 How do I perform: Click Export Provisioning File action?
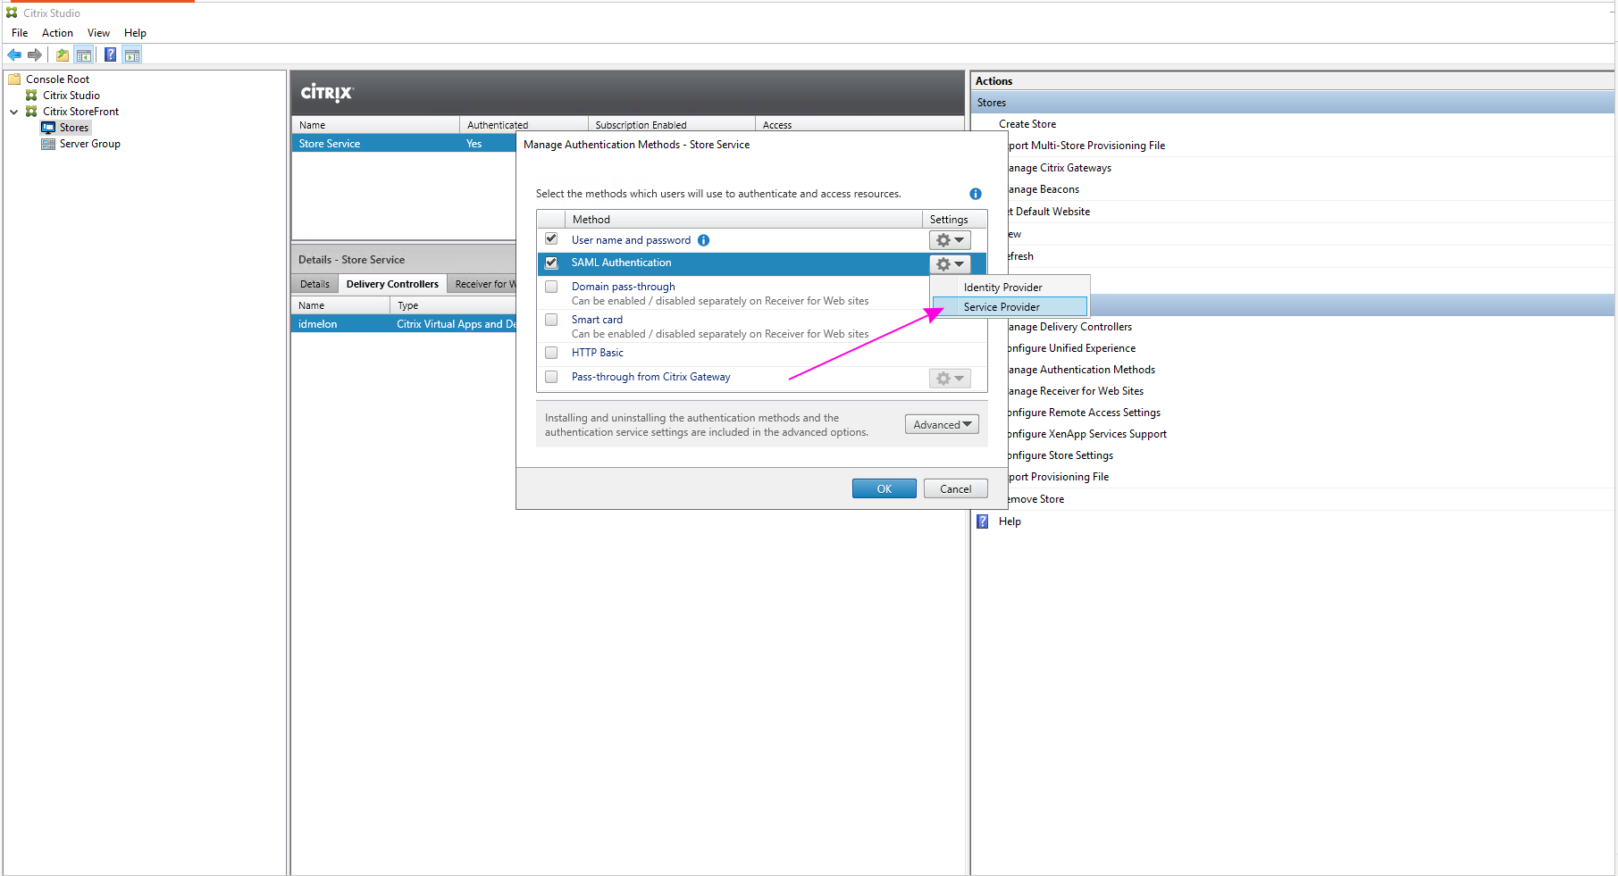1059,477
